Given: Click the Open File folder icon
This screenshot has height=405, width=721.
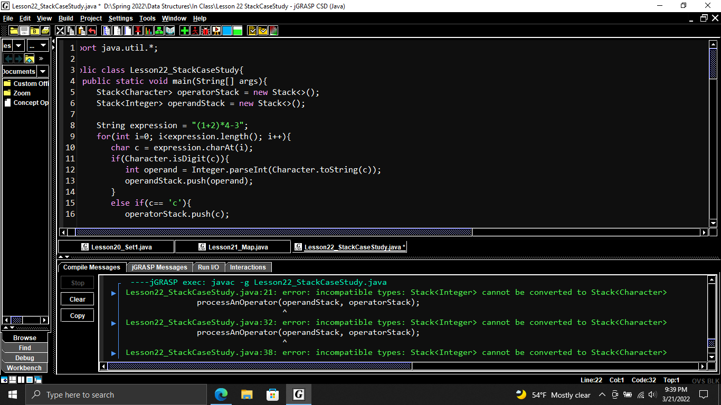Looking at the screenshot, I should point(14,31).
